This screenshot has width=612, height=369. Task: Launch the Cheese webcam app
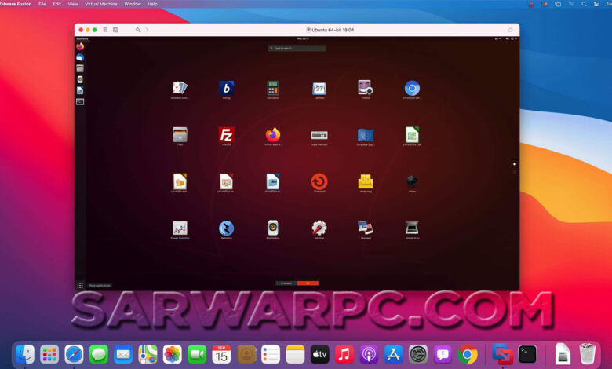[366, 88]
